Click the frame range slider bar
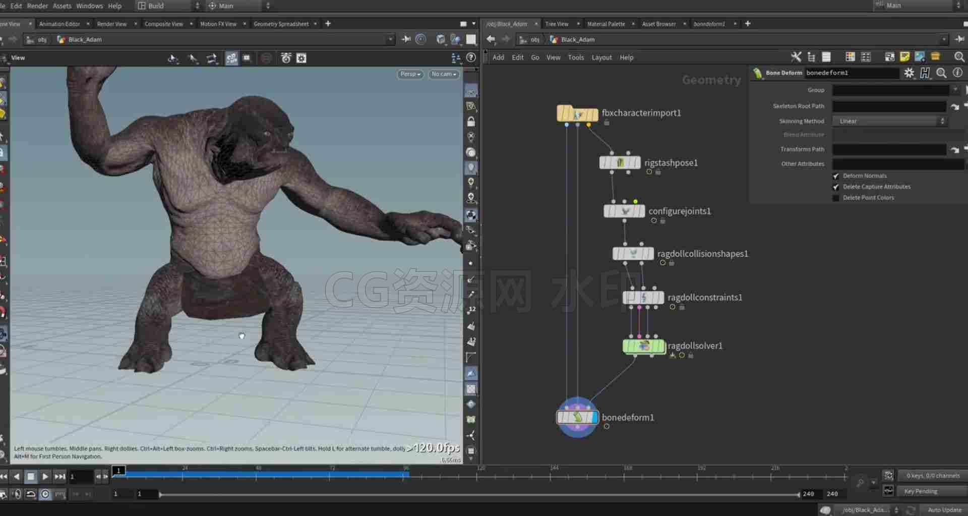Image resolution: width=968 pixels, height=516 pixels. coord(479,494)
